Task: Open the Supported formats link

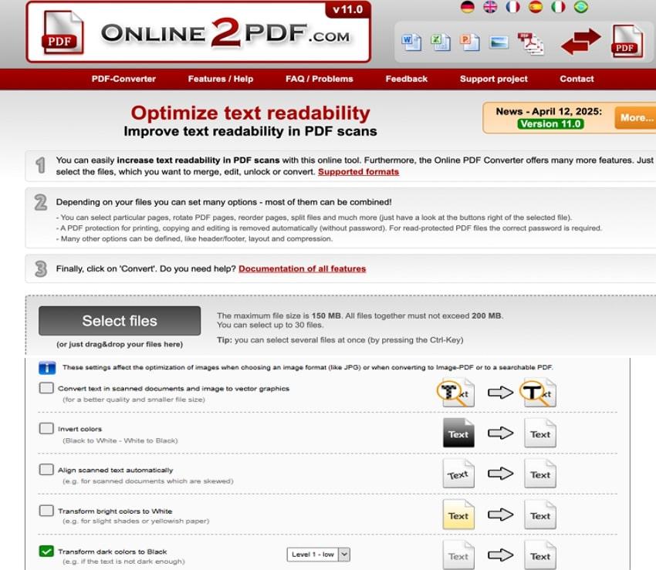Action: (x=359, y=172)
